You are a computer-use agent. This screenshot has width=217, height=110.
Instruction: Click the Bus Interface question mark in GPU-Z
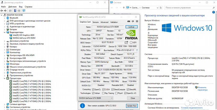(x=137, y=50)
